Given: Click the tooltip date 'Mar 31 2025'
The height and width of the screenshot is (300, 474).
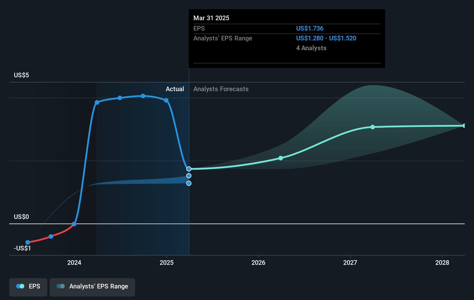Looking at the screenshot, I should point(211,18).
